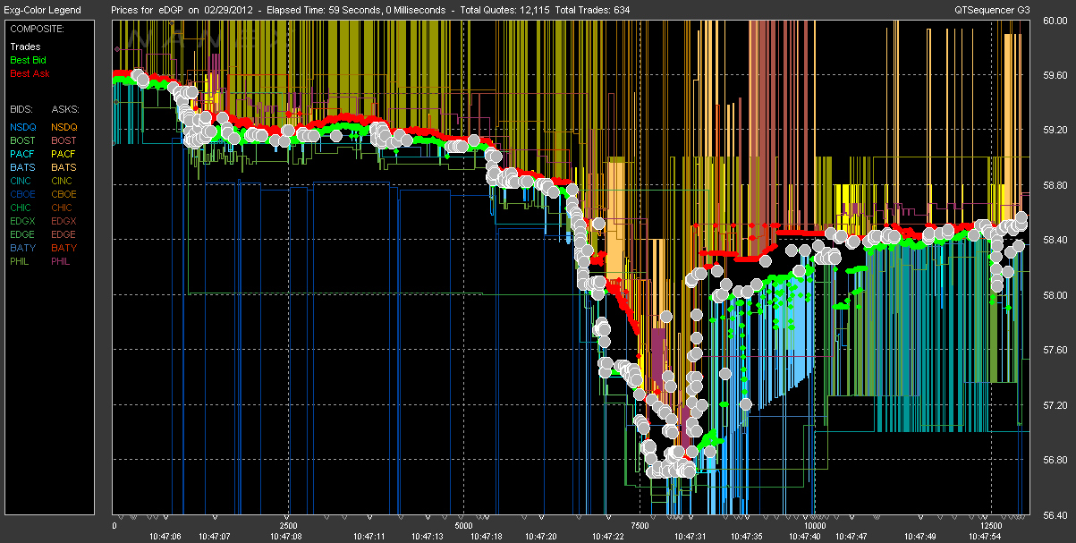Click CINC in the bids column
The height and width of the screenshot is (543, 1076).
[21, 181]
